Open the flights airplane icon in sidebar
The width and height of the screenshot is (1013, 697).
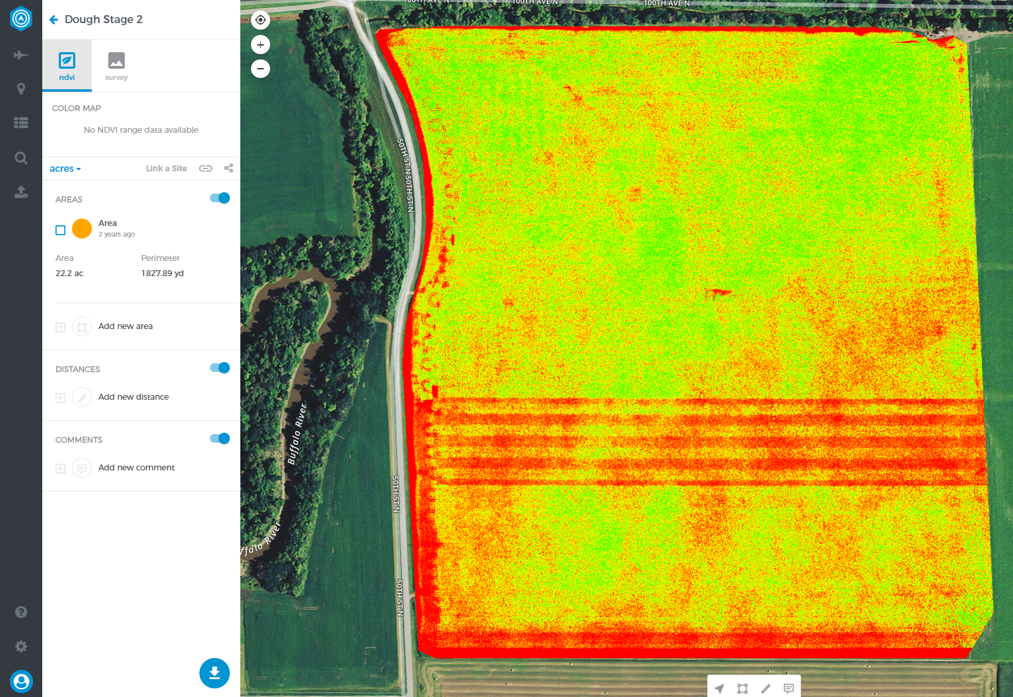tap(21, 55)
